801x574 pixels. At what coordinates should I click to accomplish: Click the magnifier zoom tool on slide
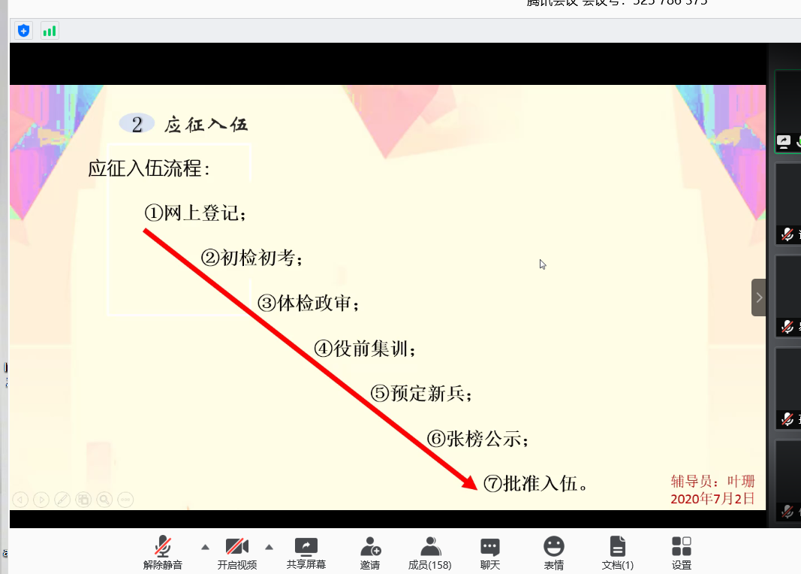104,499
